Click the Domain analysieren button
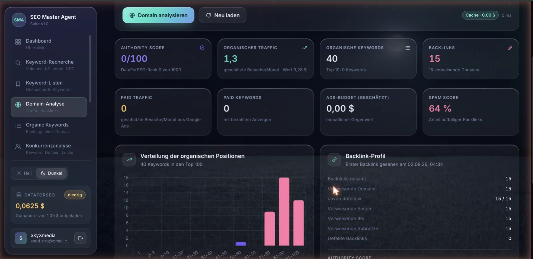Image resolution: width=533 pixels, height=259 pixels. point(158,15)
